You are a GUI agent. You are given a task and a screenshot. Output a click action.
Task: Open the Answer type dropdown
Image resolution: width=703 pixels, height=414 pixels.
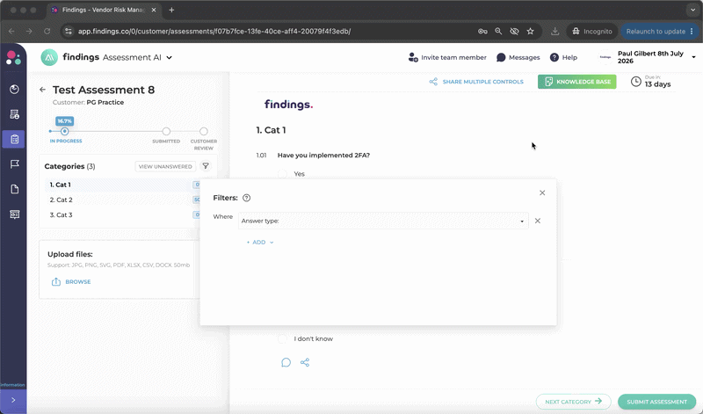pyautogui.click(x=383, y=221)
